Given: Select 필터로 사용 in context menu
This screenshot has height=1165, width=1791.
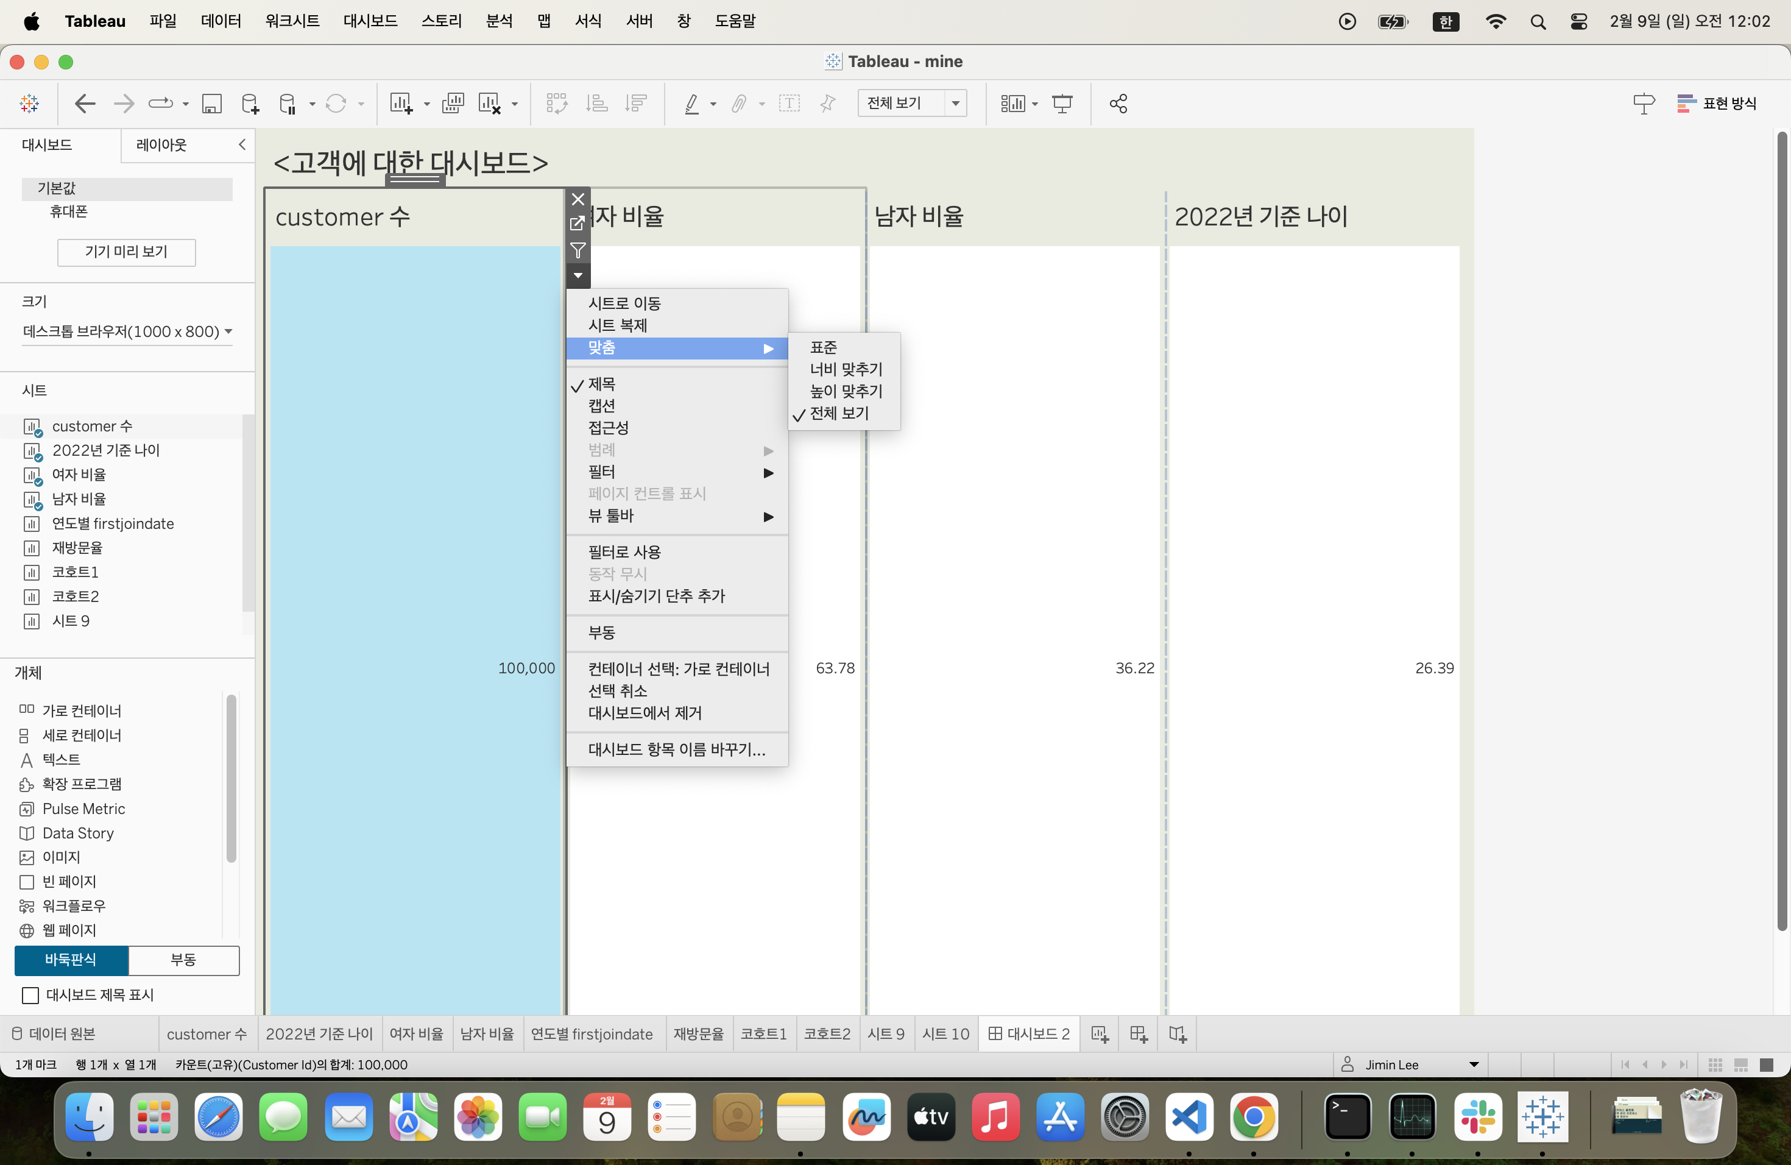Looking at the screenshot, I should (x=677, y=551).
